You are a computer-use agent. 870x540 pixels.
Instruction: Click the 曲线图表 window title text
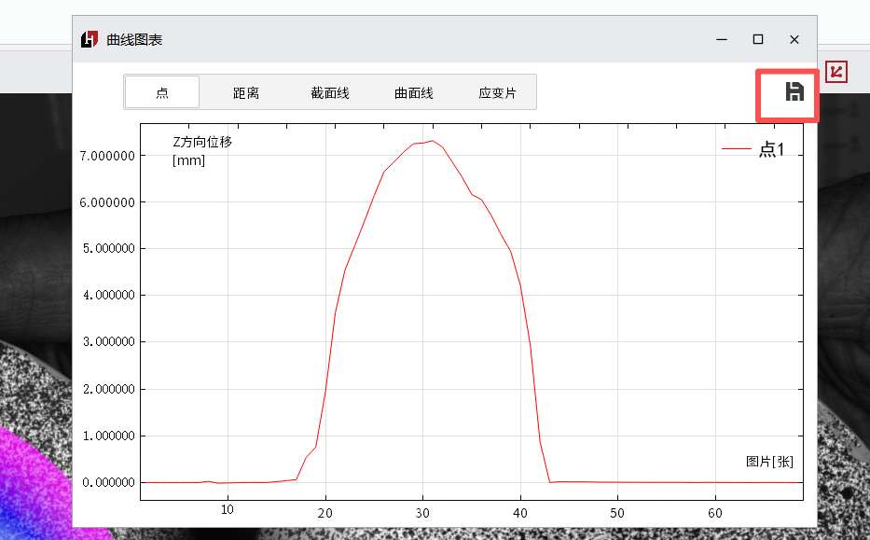pyautogui.click(x=135, y=39)
